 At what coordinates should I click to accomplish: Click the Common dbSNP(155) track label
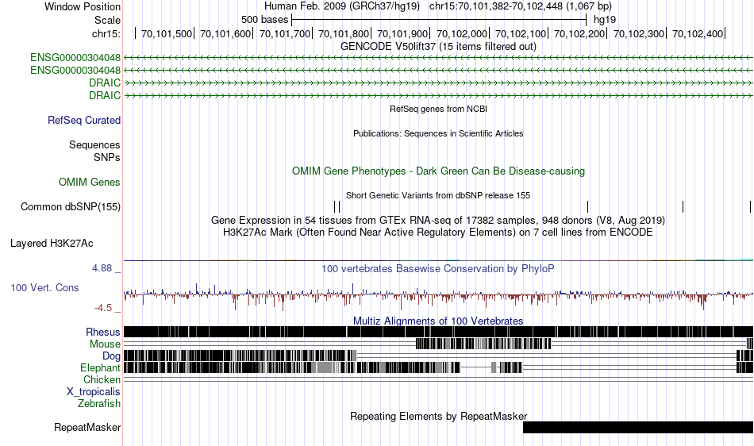click(71, 206)
